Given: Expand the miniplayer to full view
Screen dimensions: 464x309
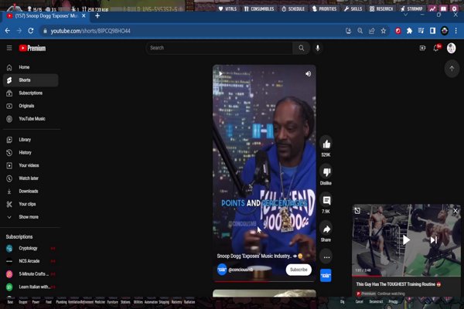Looking at the screenshot, I should [x=357, y=211].
